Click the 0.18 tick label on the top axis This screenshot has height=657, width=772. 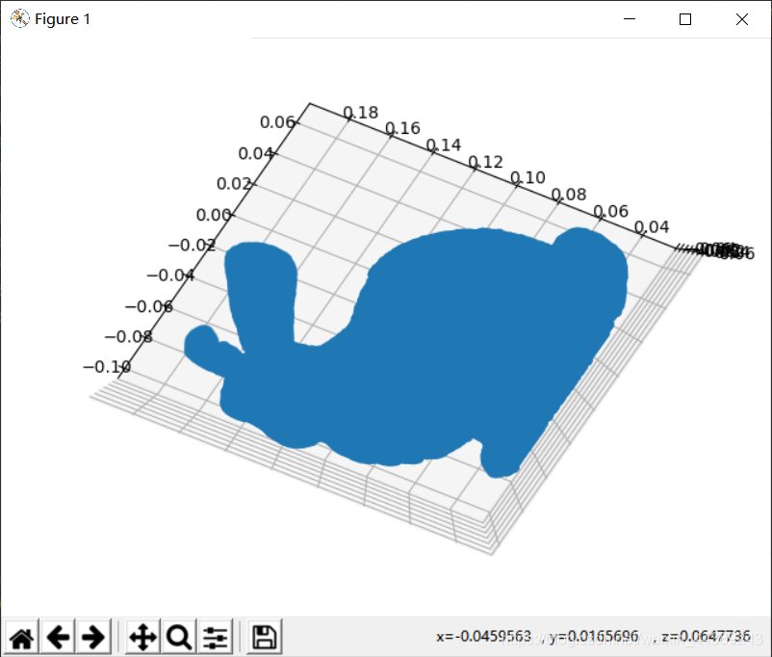pos(360,113)
